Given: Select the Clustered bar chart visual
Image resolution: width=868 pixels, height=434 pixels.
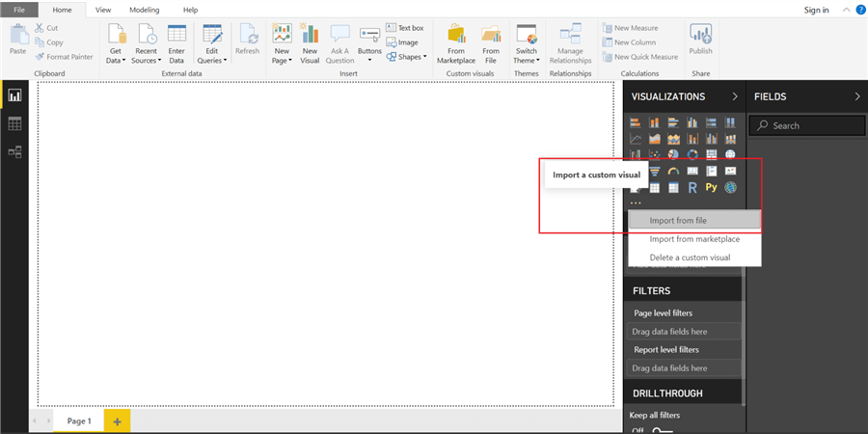Looking at the screenshot, I should [x=673, y=122].
